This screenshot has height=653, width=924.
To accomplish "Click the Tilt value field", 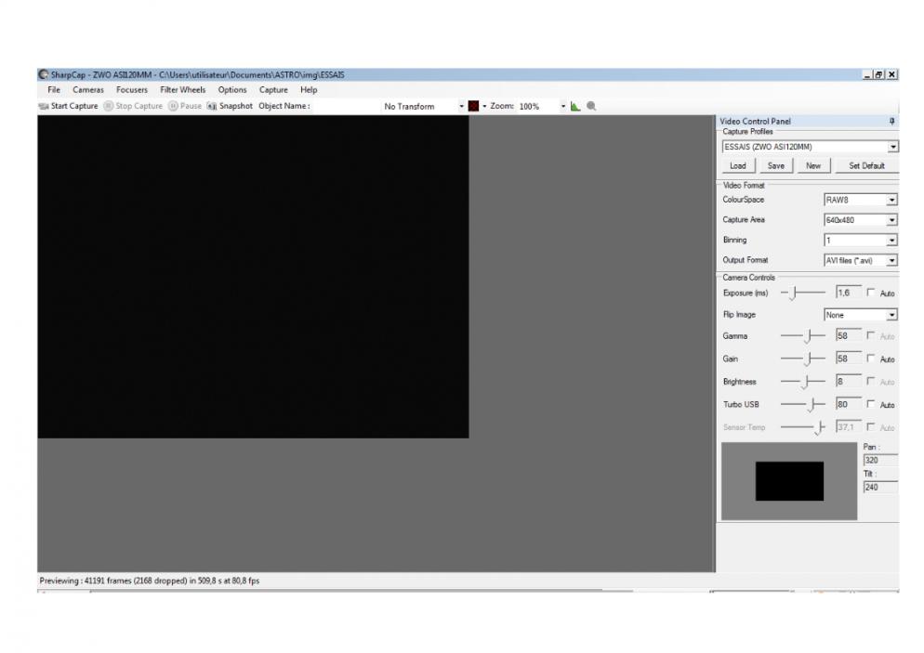I will [880, 488].
